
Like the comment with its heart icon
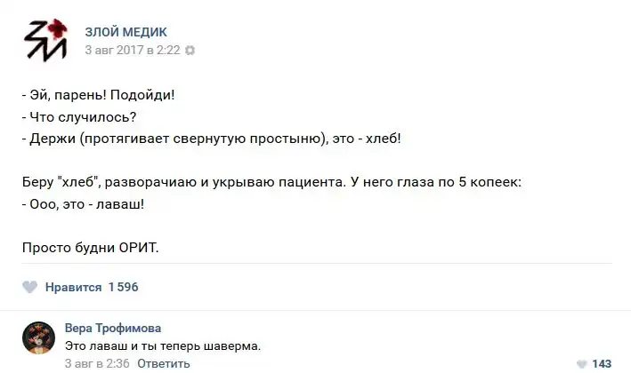coord(581,364)
